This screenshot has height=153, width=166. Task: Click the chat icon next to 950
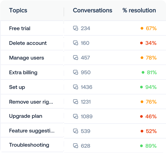tap(76, 72)
